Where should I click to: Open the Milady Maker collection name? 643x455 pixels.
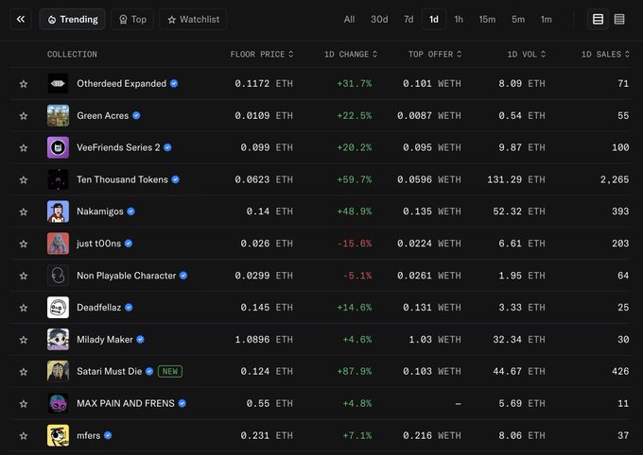coord(105,340)
